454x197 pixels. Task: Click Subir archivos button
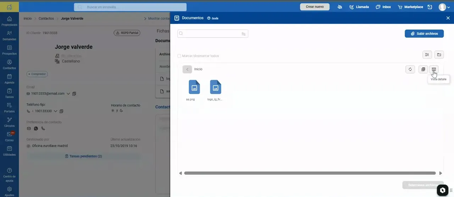[x=424, y=34]
